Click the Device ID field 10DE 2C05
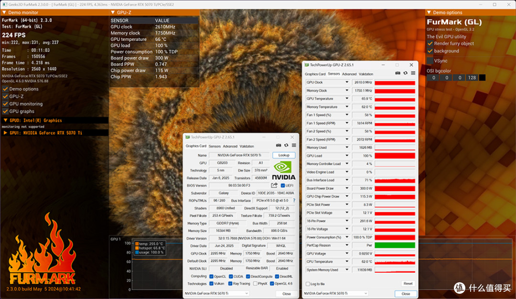This screenshot has height=299, width=516. 276,193
